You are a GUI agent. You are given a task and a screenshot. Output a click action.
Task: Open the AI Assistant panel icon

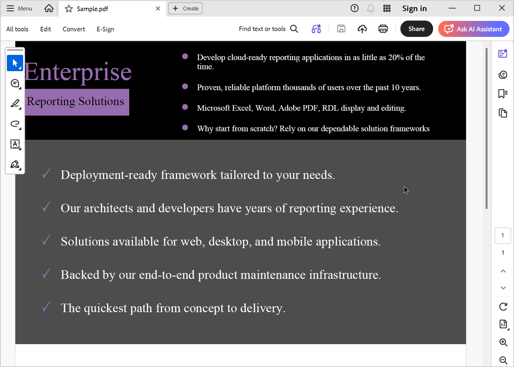click(x=503, y=54)
